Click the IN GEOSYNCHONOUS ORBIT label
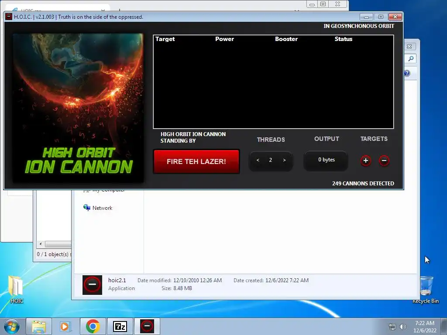 click(x=359, y=26)
